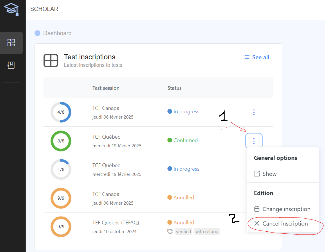Select Cancel inscription menu option
This screenshot has width=325, height=252.
click(x=285, y=224)
